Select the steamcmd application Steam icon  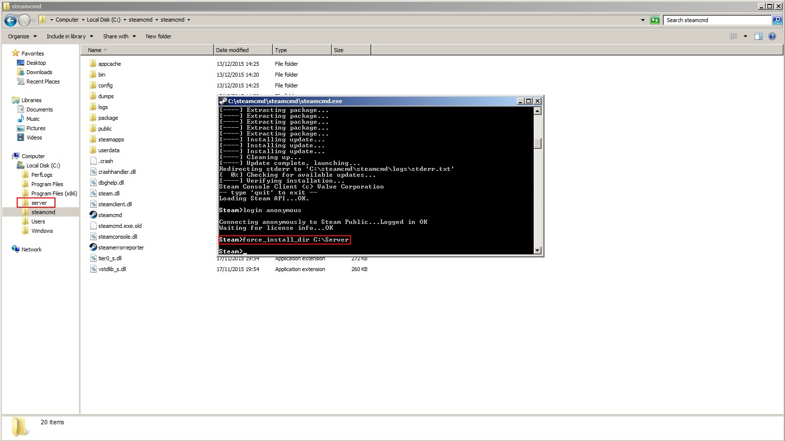[x=93, y=215]
